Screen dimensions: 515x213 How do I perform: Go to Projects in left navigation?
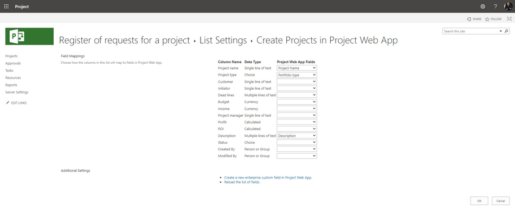(x=11, y=56)
